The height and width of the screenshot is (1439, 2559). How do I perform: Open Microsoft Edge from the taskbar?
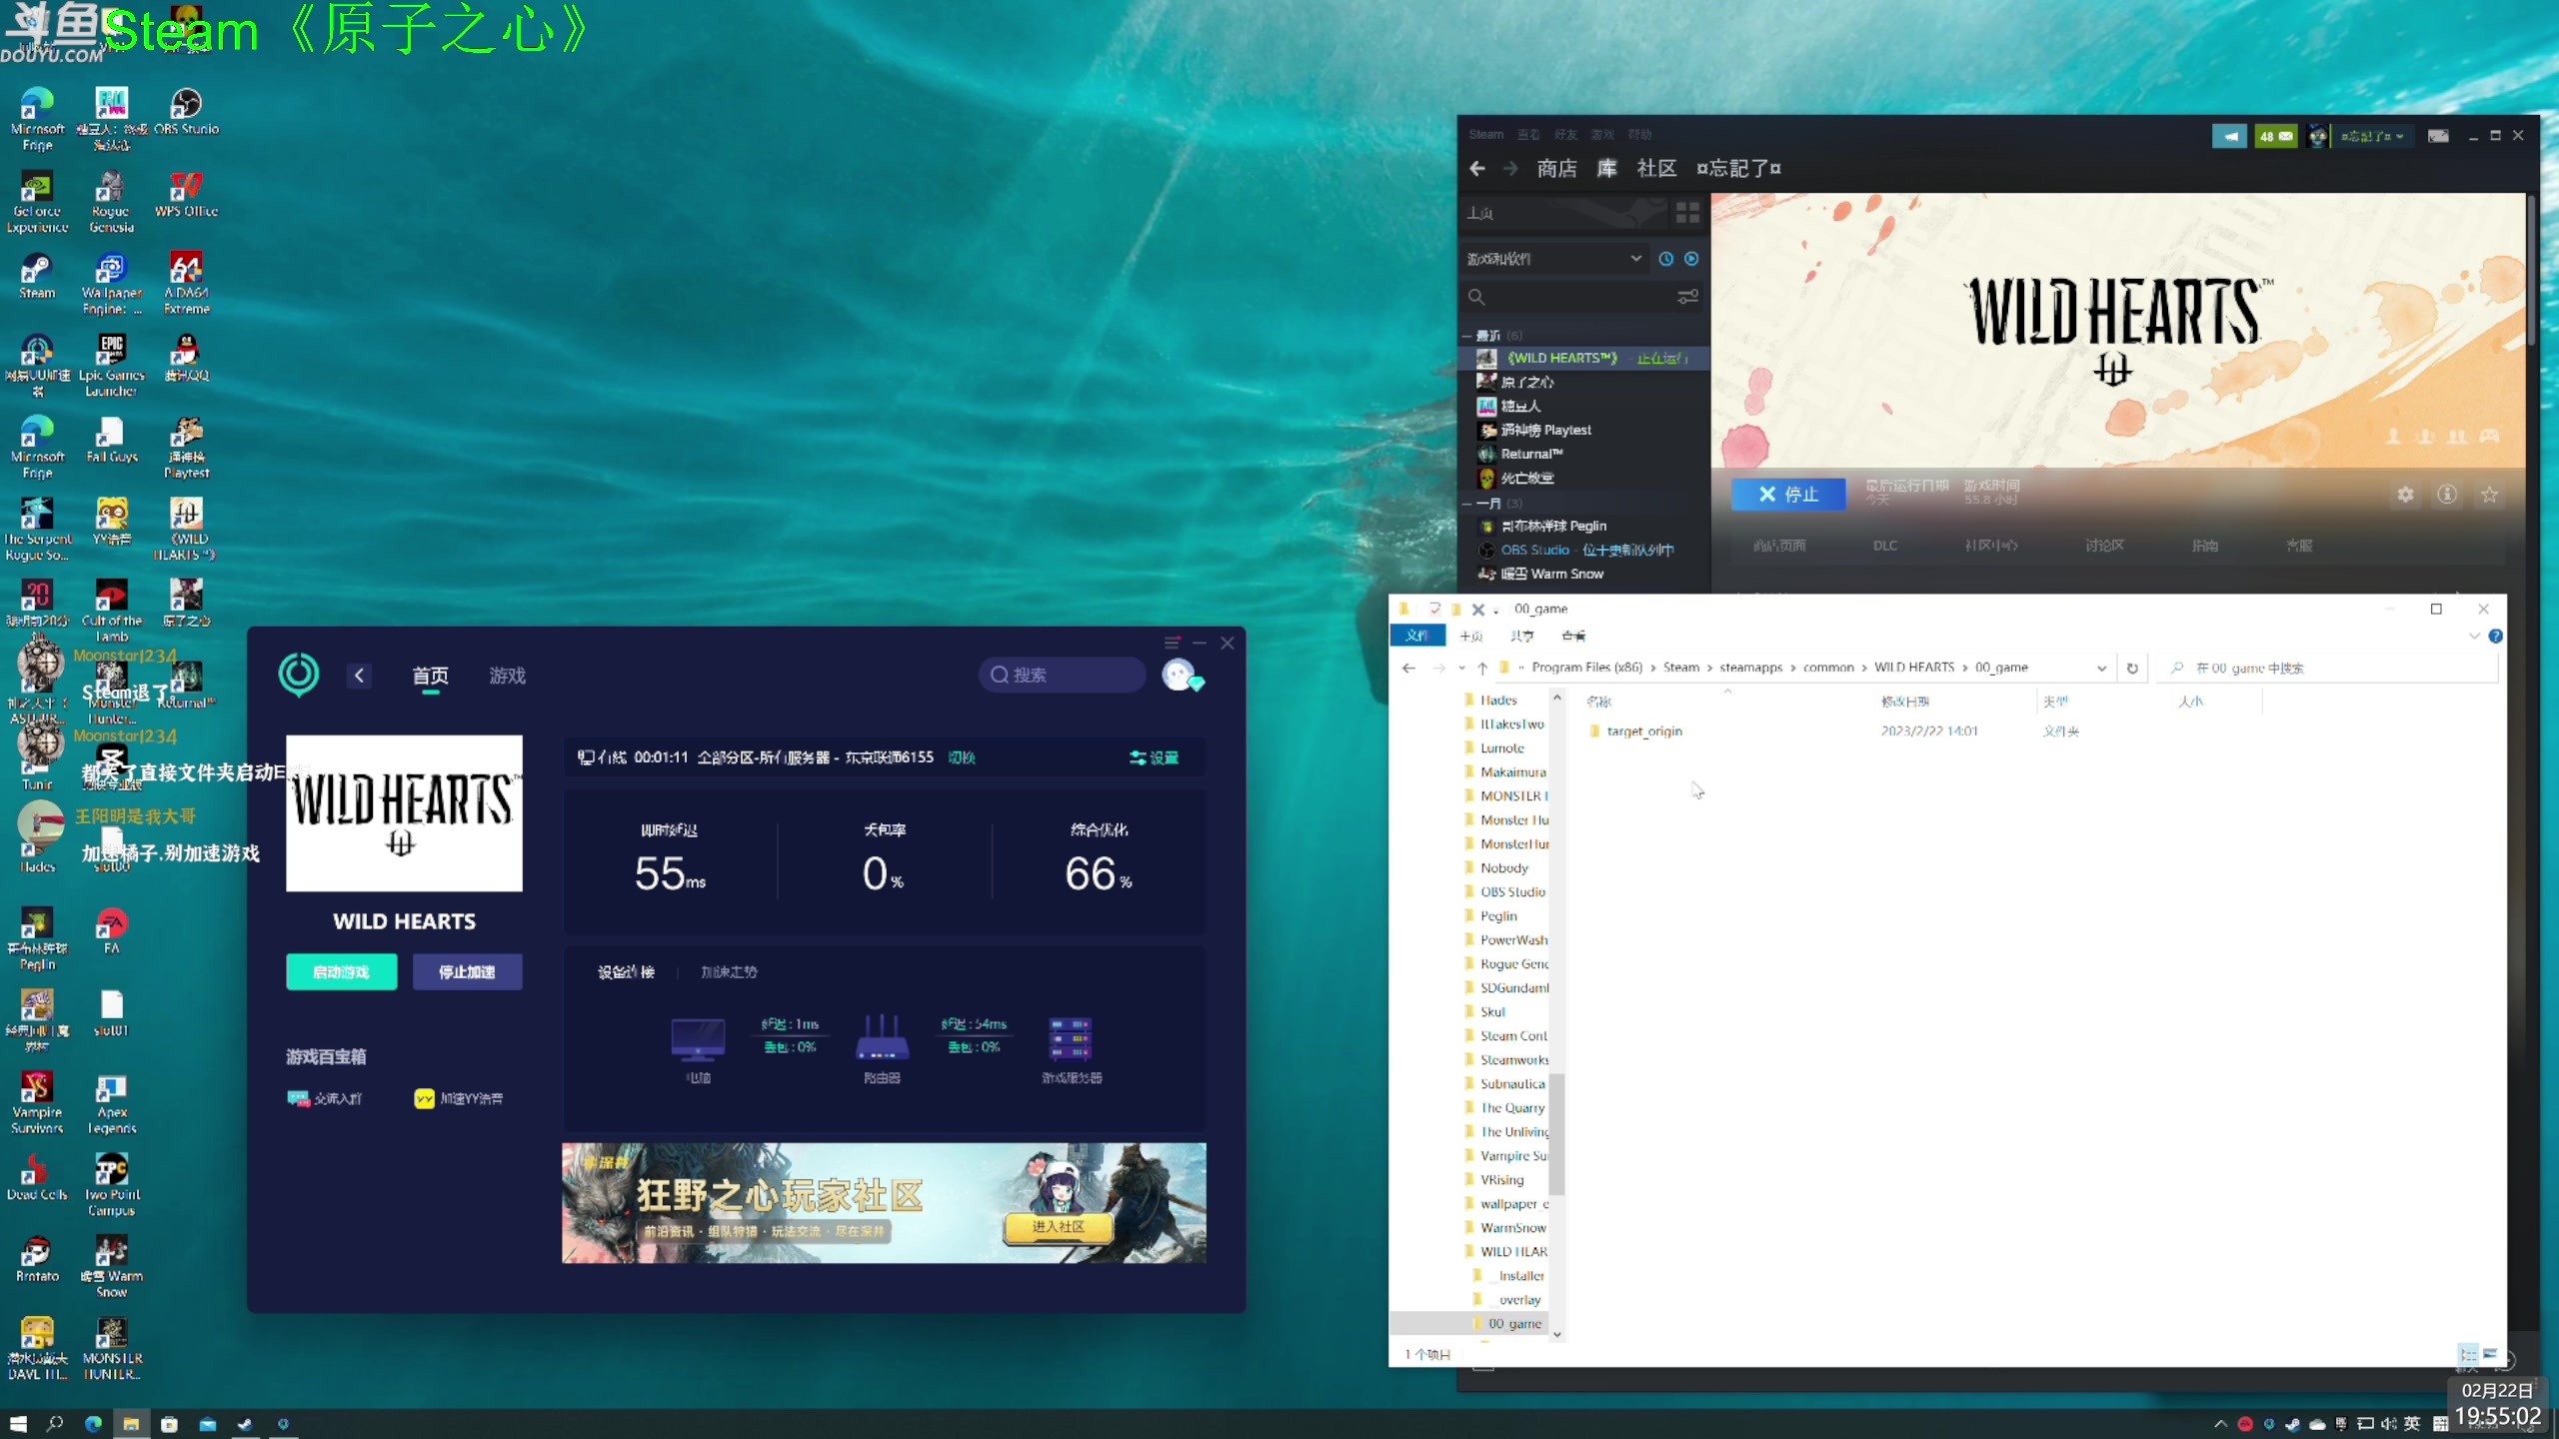93,1423
